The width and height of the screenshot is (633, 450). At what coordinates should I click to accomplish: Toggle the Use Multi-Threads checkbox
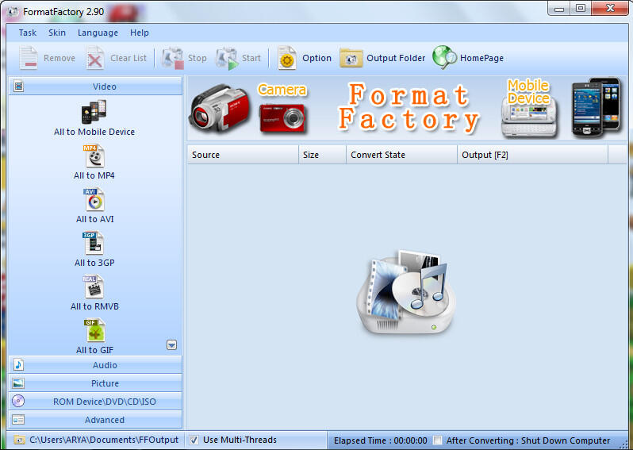coord(194,440)
